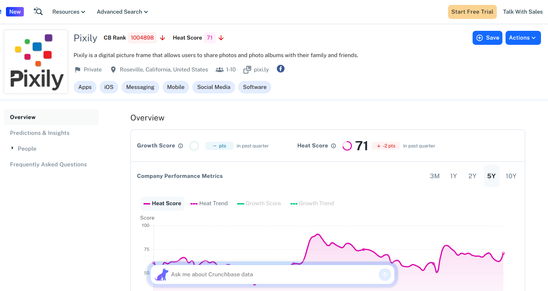Go to Overview in sidebar
The height and width of the screenshot is (291, 548).
[x=51, y=117]
